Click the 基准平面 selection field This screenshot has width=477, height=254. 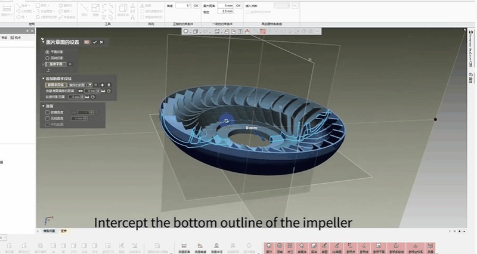click(57, 64)
